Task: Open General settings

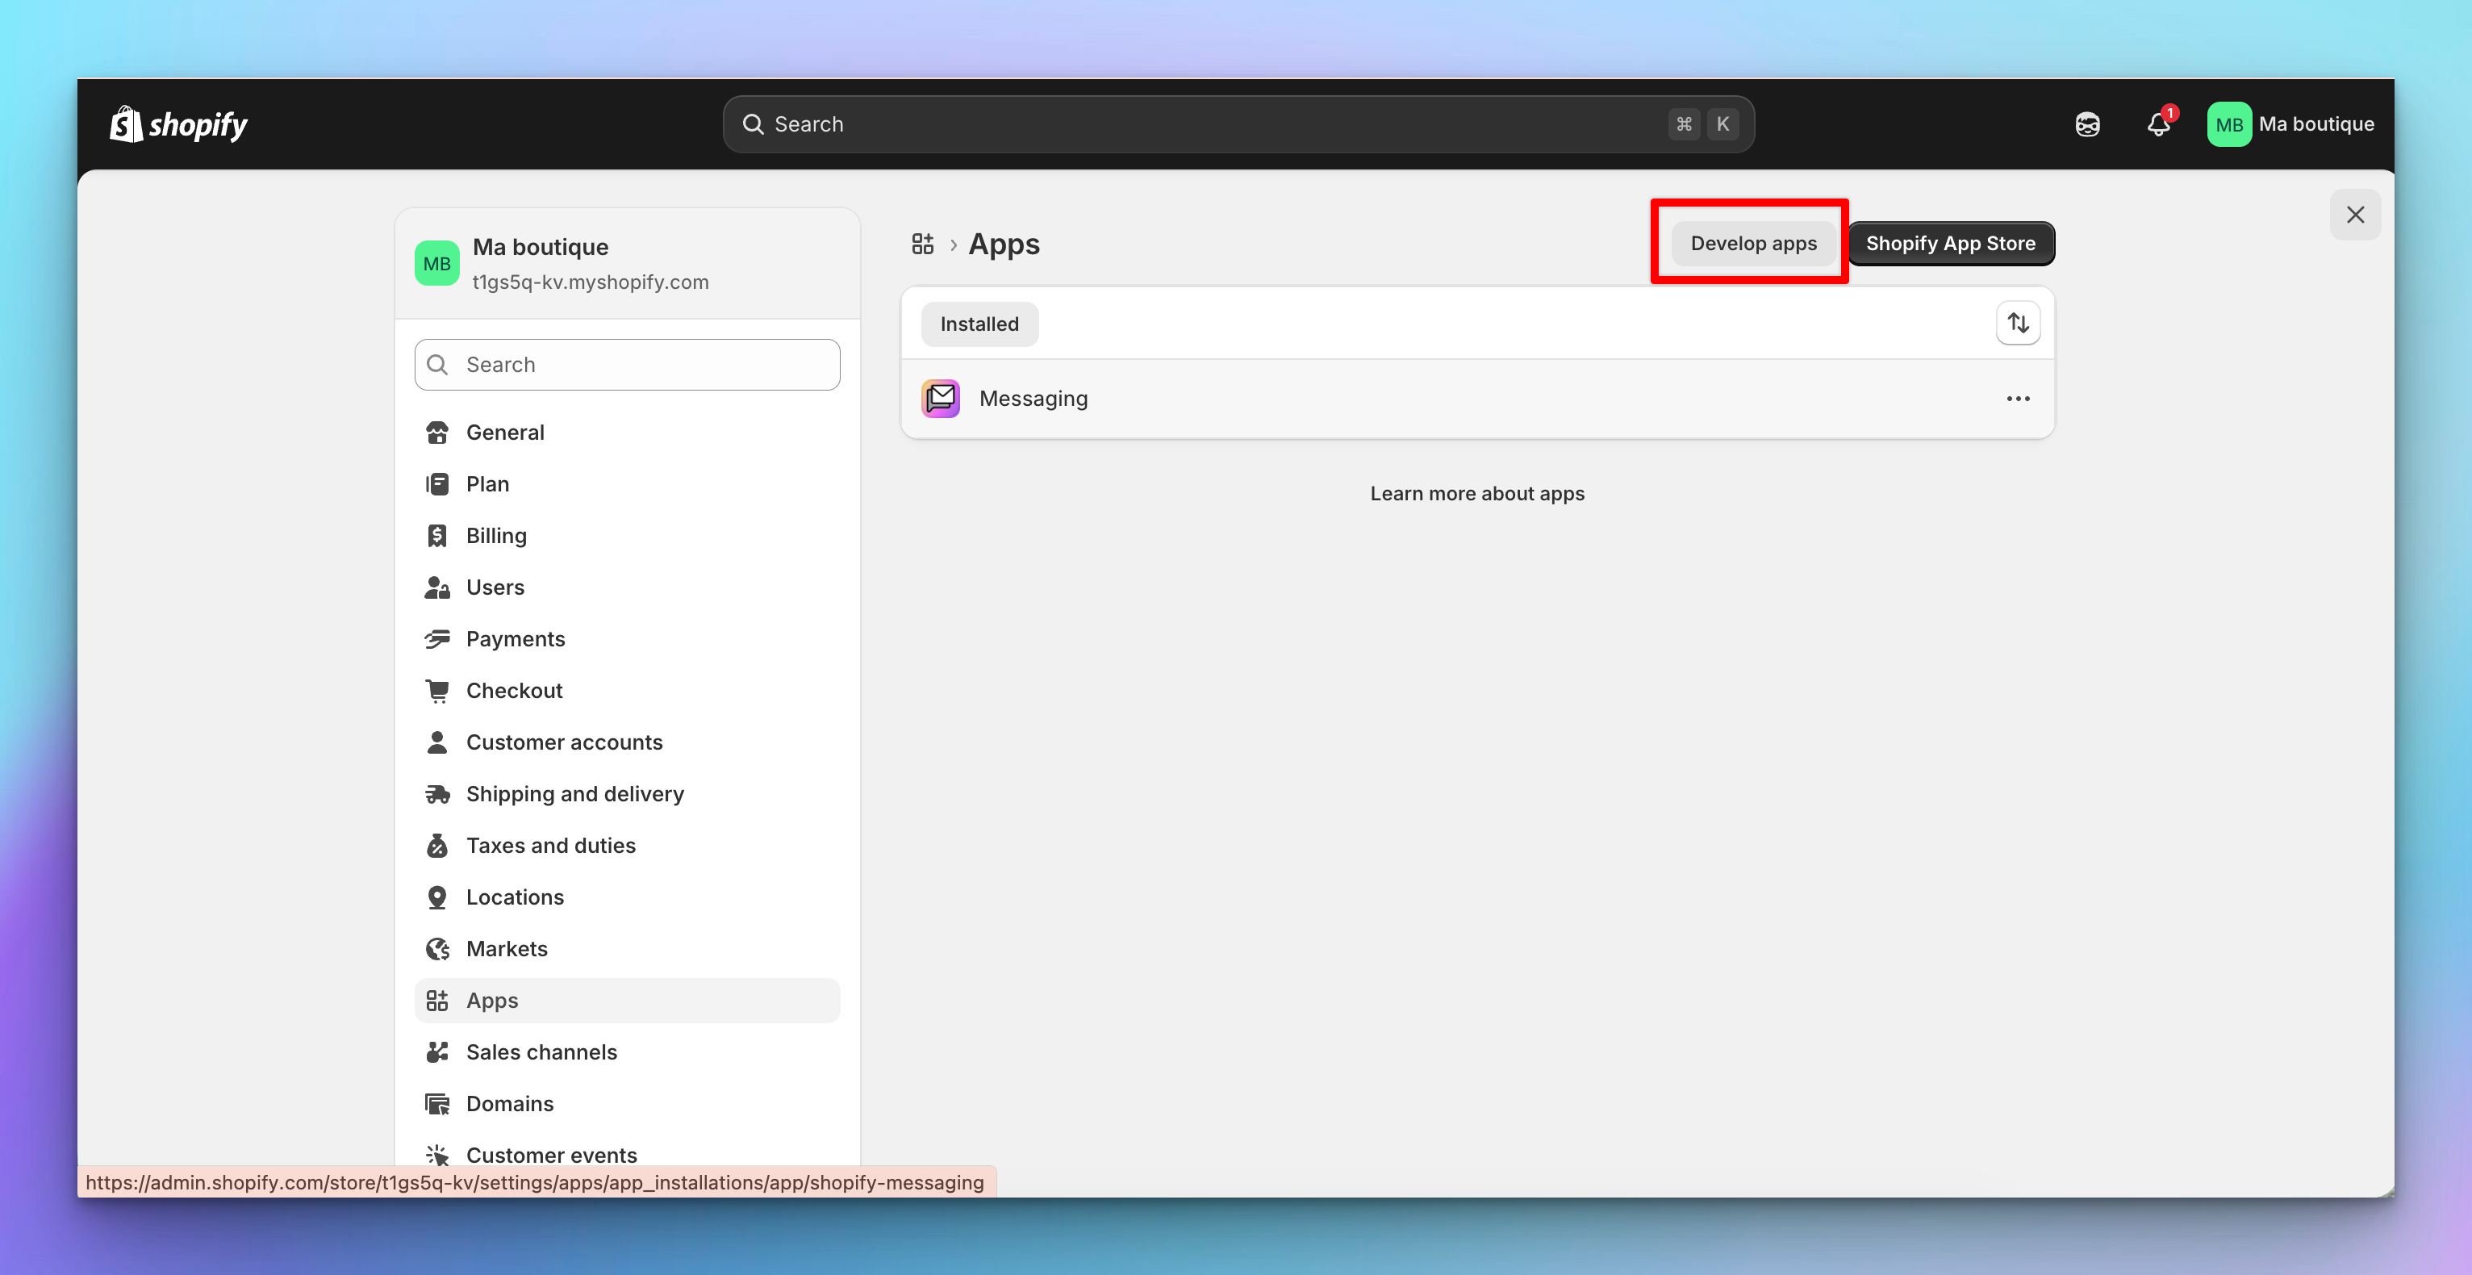Action: click(x=628, y=433)
